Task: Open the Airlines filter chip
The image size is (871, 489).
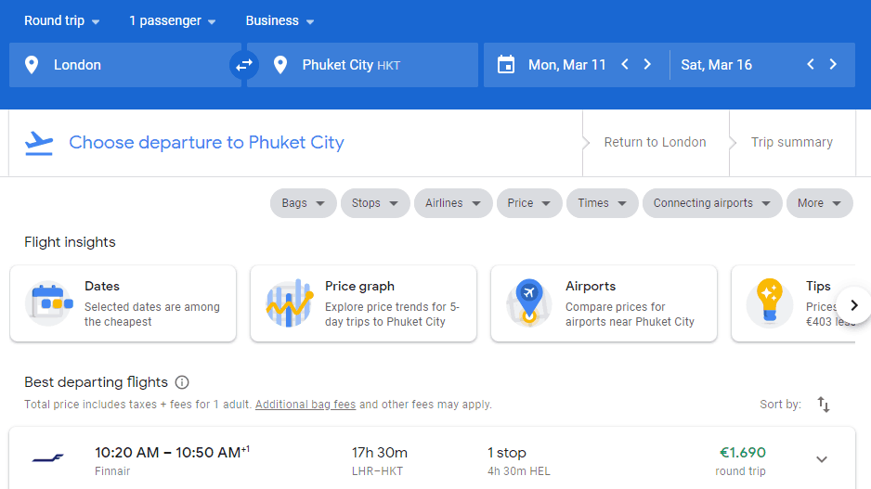Action: (x=453, y=203)
